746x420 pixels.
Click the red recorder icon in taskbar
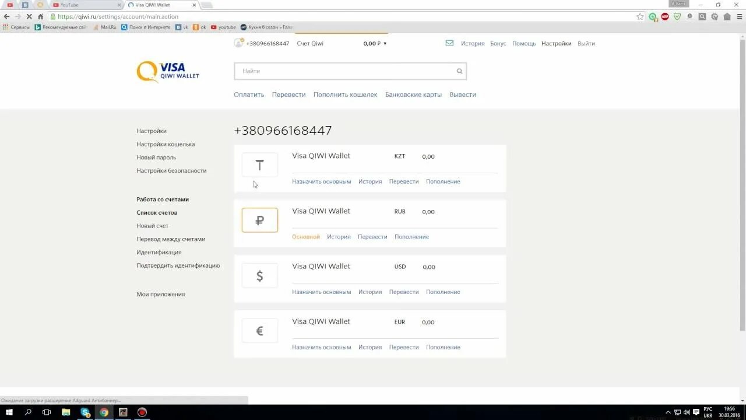(x=142, y=412)
